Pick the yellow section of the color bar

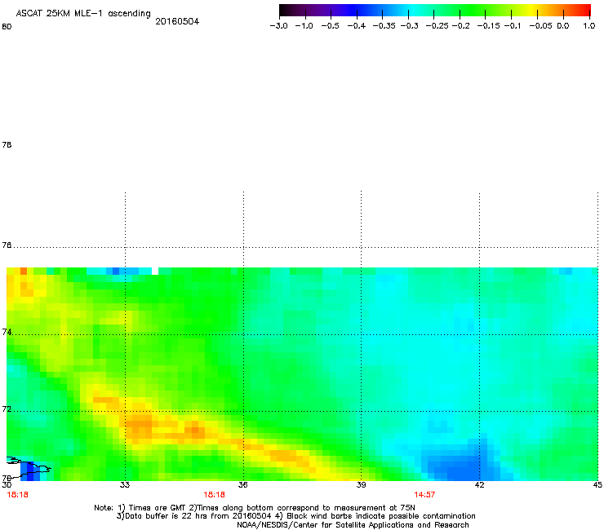click(531, 11)
